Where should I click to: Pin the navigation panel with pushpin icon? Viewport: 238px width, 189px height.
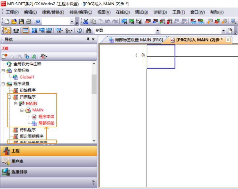(x=88, y=39)
